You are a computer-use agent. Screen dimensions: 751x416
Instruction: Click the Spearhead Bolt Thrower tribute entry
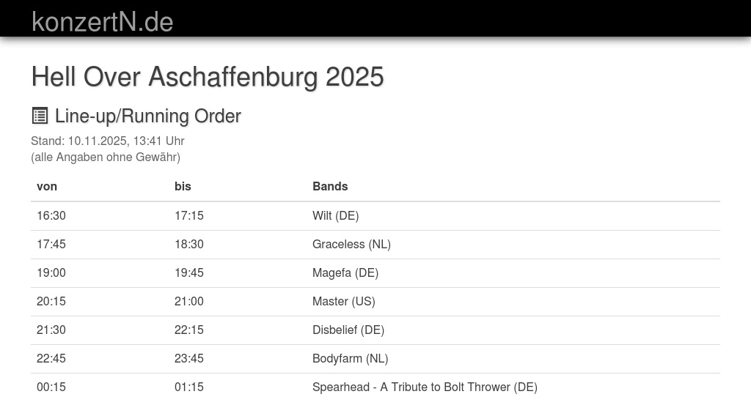click(425, 387)
